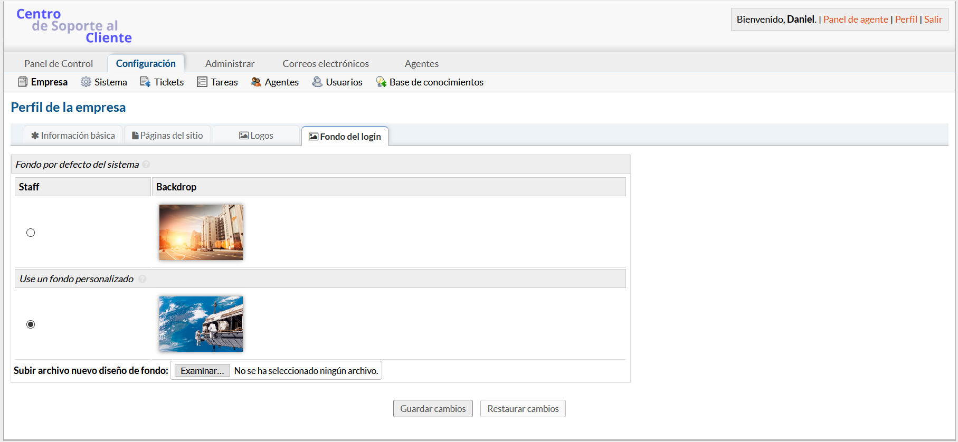Show help tip for custom background
The height and width of the screenshot is (442, 958).
pos(142,279)
